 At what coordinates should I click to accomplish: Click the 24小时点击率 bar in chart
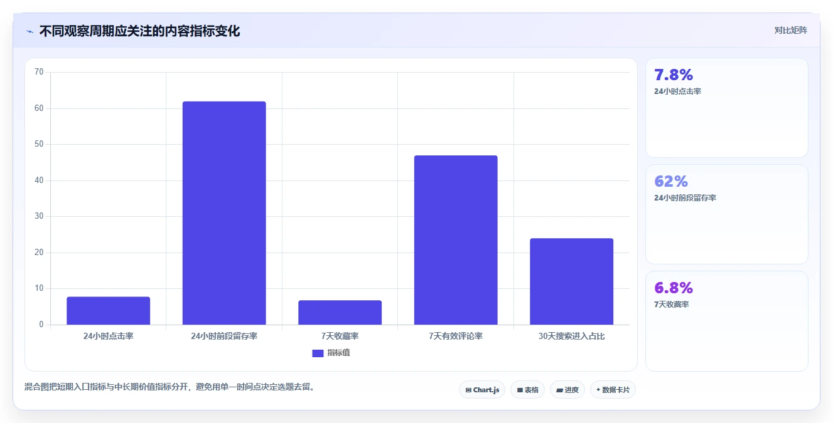coord(108,311)
